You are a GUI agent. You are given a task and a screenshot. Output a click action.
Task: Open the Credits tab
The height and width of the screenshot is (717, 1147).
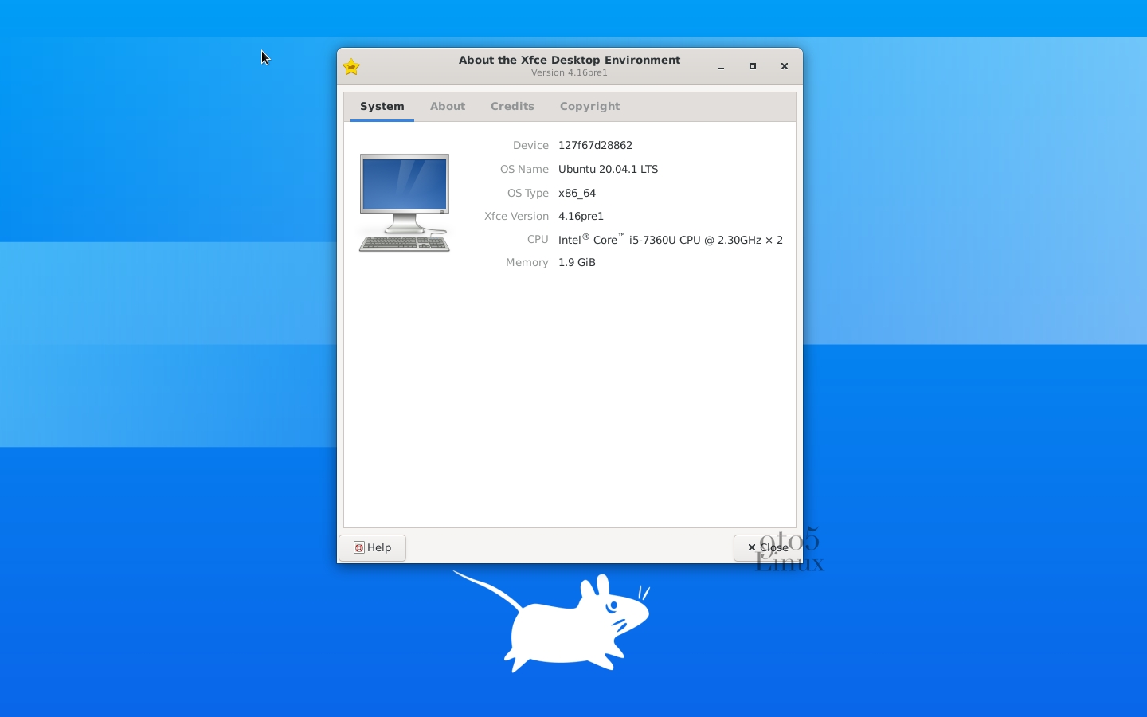(x=512, y=107)
